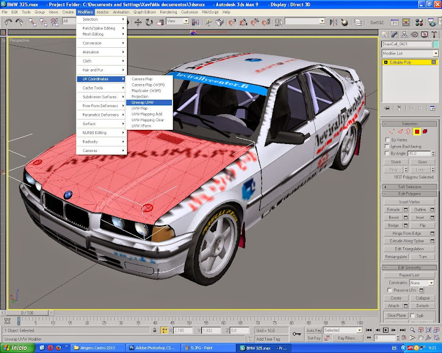The height and width of the screenshot is (353, 442).
Task: Click the Selection Lock padlock icon
Action: pyautogui.click(x=155, y=330)
